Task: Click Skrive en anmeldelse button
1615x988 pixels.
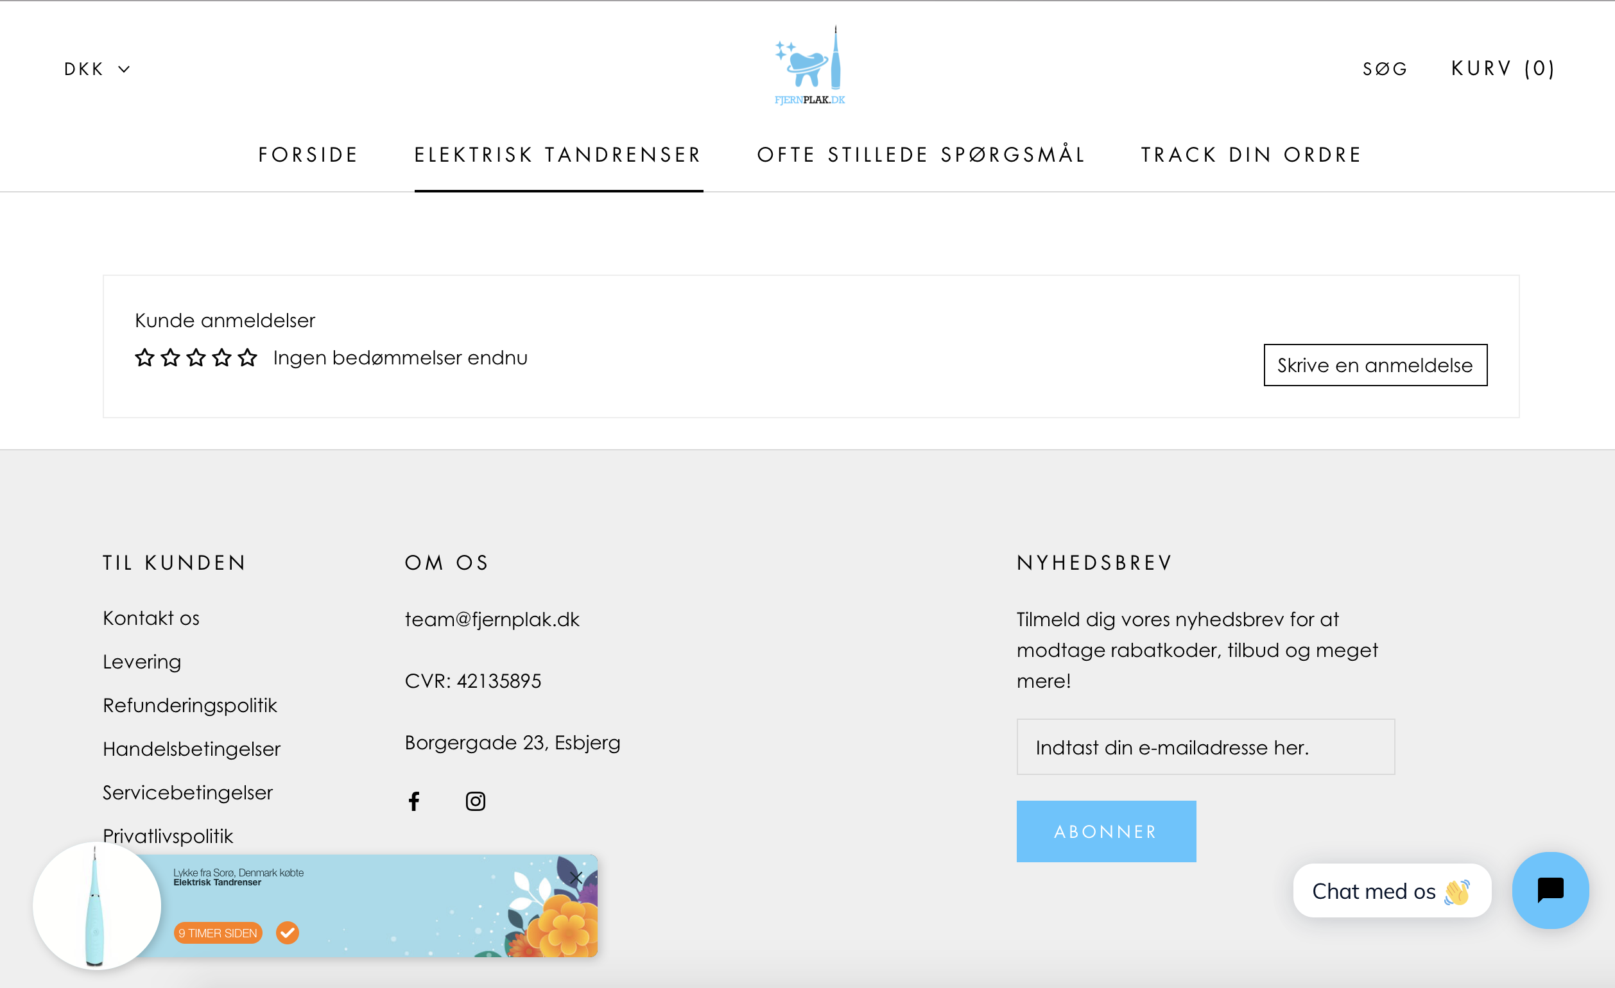Action: tap(1374, 365)
